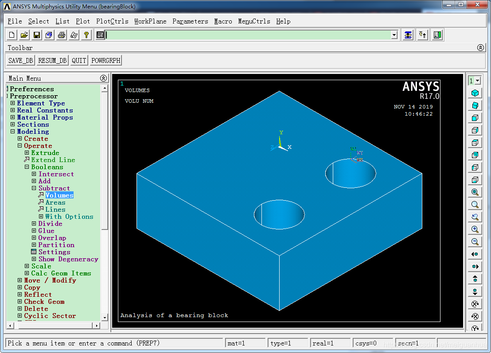This screenshot has height=353, width=491.
Task: Click the Zoom In plus magnifier
Action: coord(475,229)
